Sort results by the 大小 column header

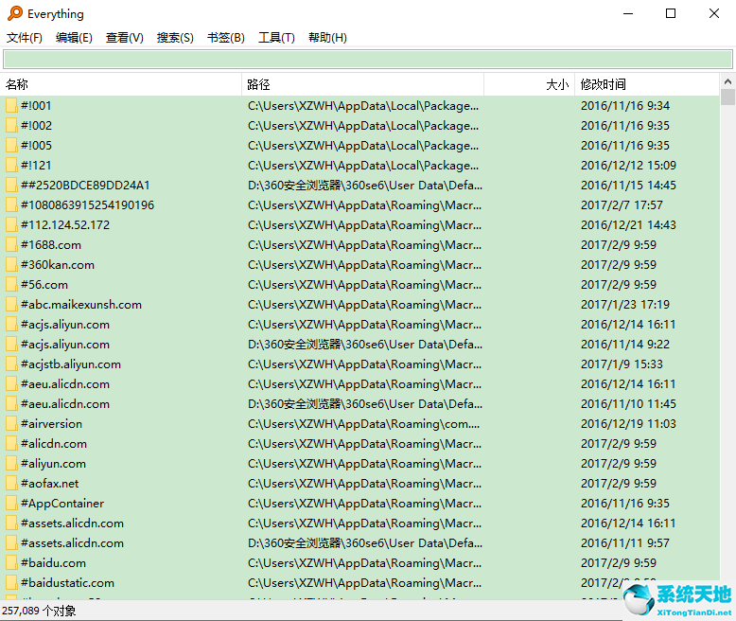coord(530,84)
